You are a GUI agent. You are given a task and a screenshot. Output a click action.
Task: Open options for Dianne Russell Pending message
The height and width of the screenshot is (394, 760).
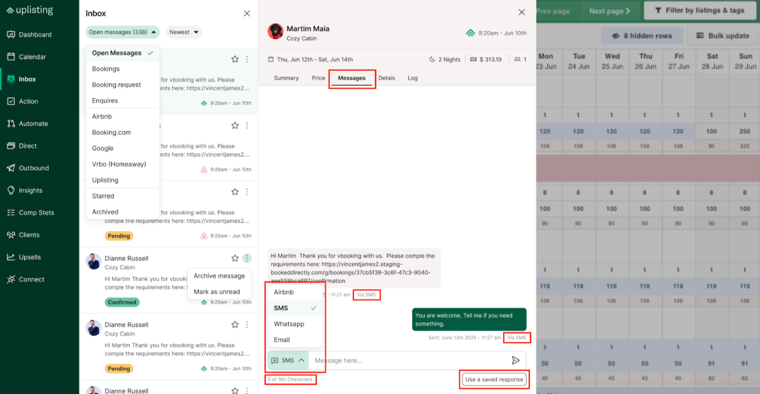(247, 325)
